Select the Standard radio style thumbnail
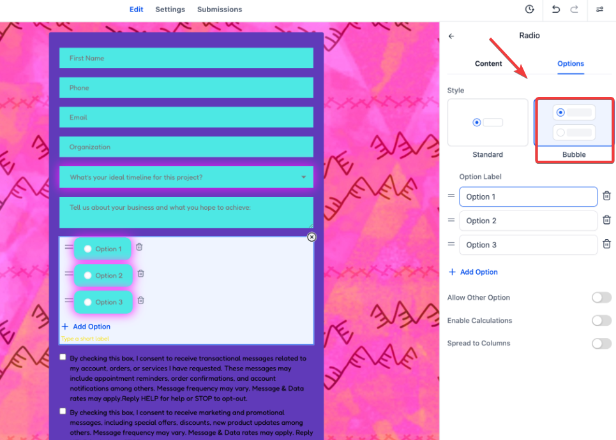Viewport: 616px width, 440px height. (488, 122)
